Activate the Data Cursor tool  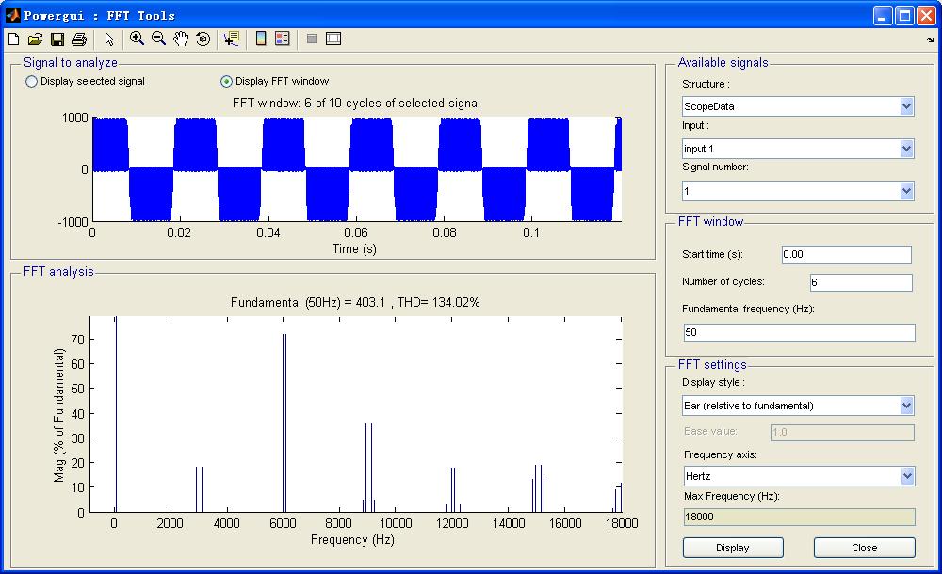[231, 39]
